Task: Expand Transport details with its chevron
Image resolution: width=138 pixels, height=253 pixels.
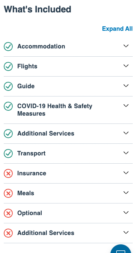Action: 126,153
